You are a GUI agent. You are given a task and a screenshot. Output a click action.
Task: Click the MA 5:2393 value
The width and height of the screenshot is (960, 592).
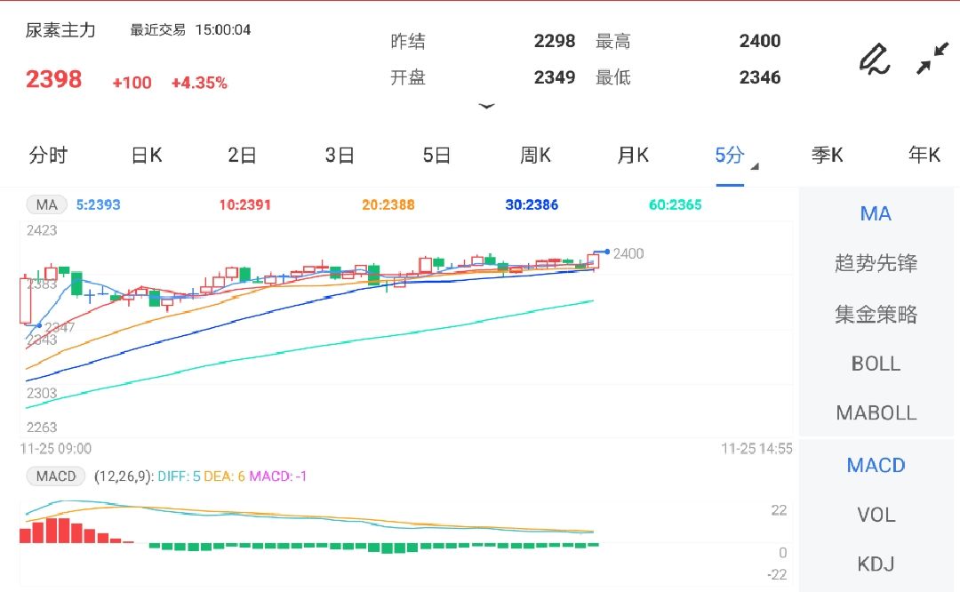98,205
